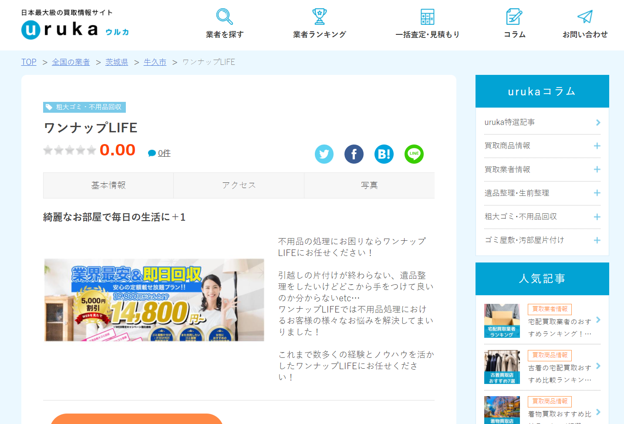Open the 業者ランキング menu item
The height and width of the screenshot is (424, 624).
click(320, 34)
